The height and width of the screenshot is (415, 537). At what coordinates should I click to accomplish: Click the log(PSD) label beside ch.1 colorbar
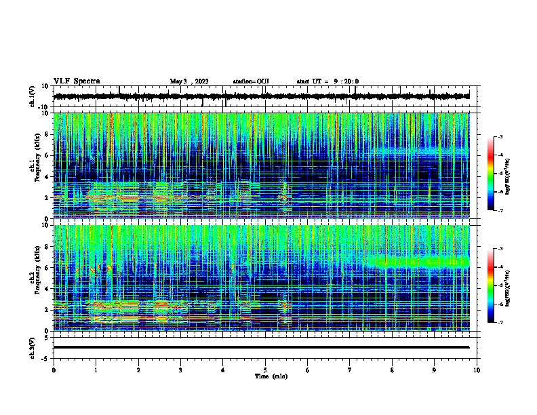[x=508, y=176]
